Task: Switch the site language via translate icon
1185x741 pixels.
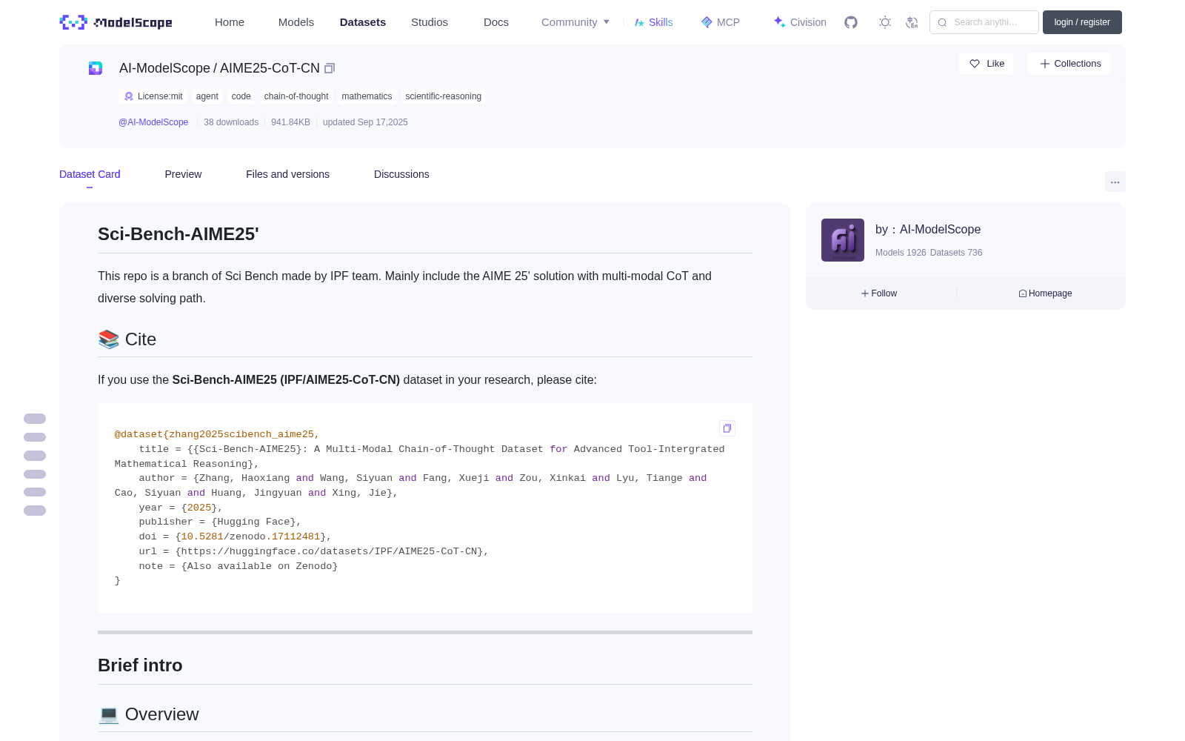Action: [912, 22]
